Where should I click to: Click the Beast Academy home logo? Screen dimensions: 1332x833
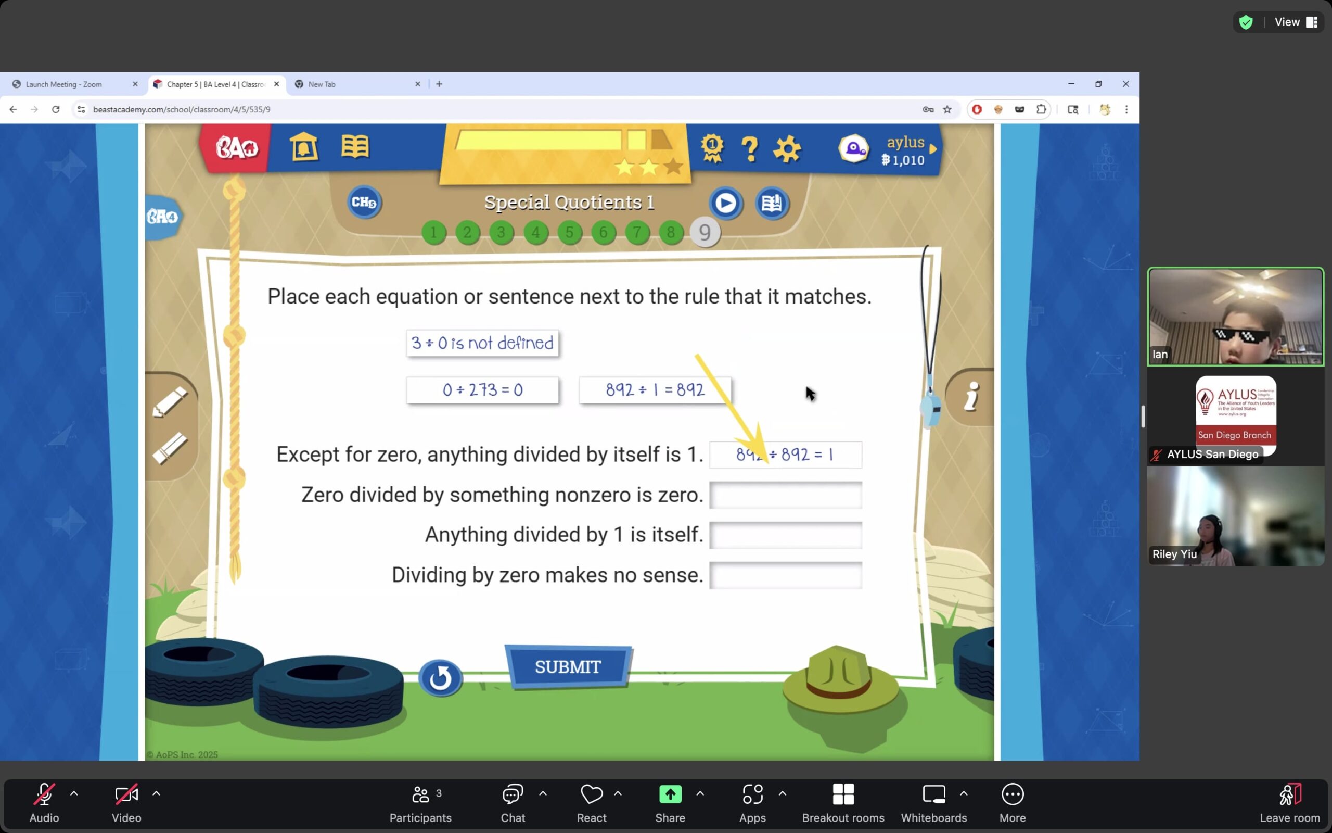point(236,148)
